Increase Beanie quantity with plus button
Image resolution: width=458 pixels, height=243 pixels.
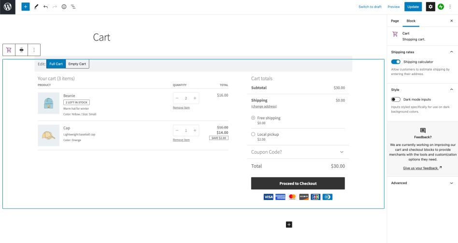(195, 98)
